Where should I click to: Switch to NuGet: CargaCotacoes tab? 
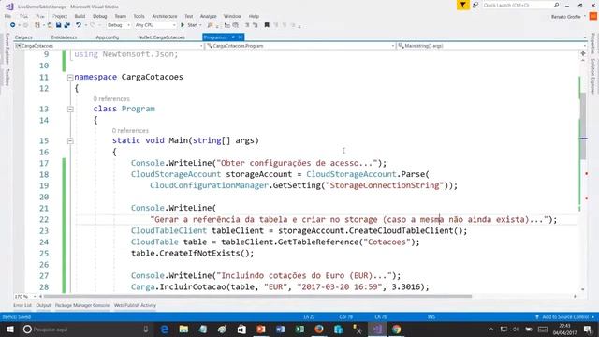(x=162, y=37)
